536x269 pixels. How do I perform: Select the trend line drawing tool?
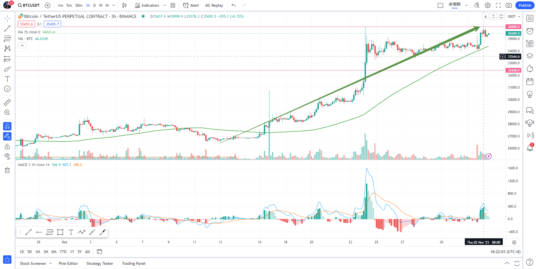point(7,28)
